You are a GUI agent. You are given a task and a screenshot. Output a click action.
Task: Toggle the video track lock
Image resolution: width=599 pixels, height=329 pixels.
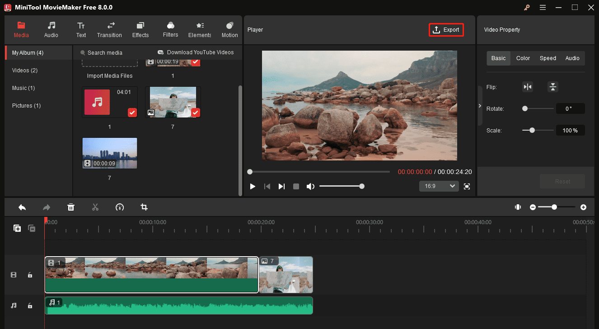tap(30, 275)
